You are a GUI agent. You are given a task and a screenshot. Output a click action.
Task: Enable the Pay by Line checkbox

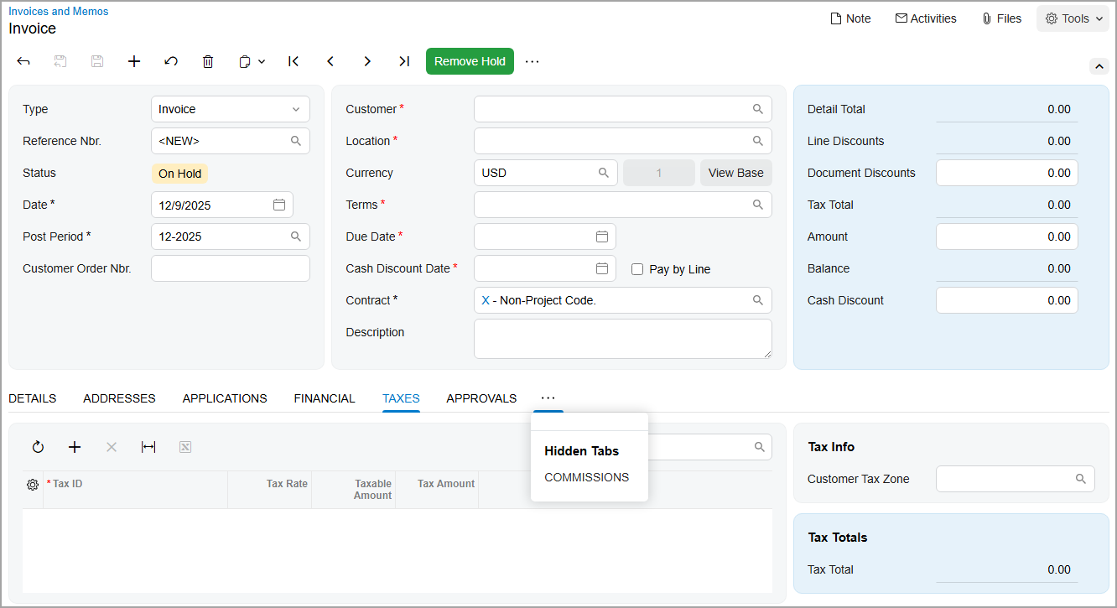[637, 269]
